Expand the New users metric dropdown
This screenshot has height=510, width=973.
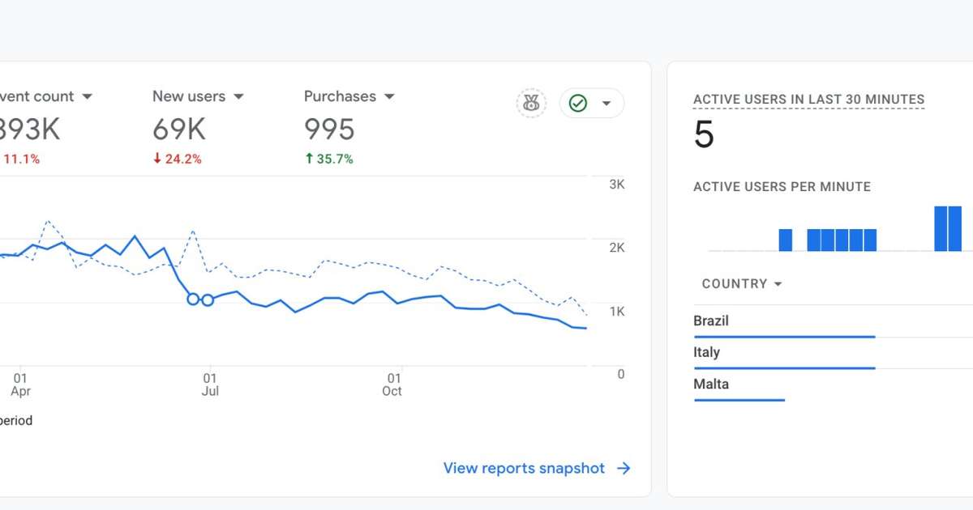tap(238, 96)
